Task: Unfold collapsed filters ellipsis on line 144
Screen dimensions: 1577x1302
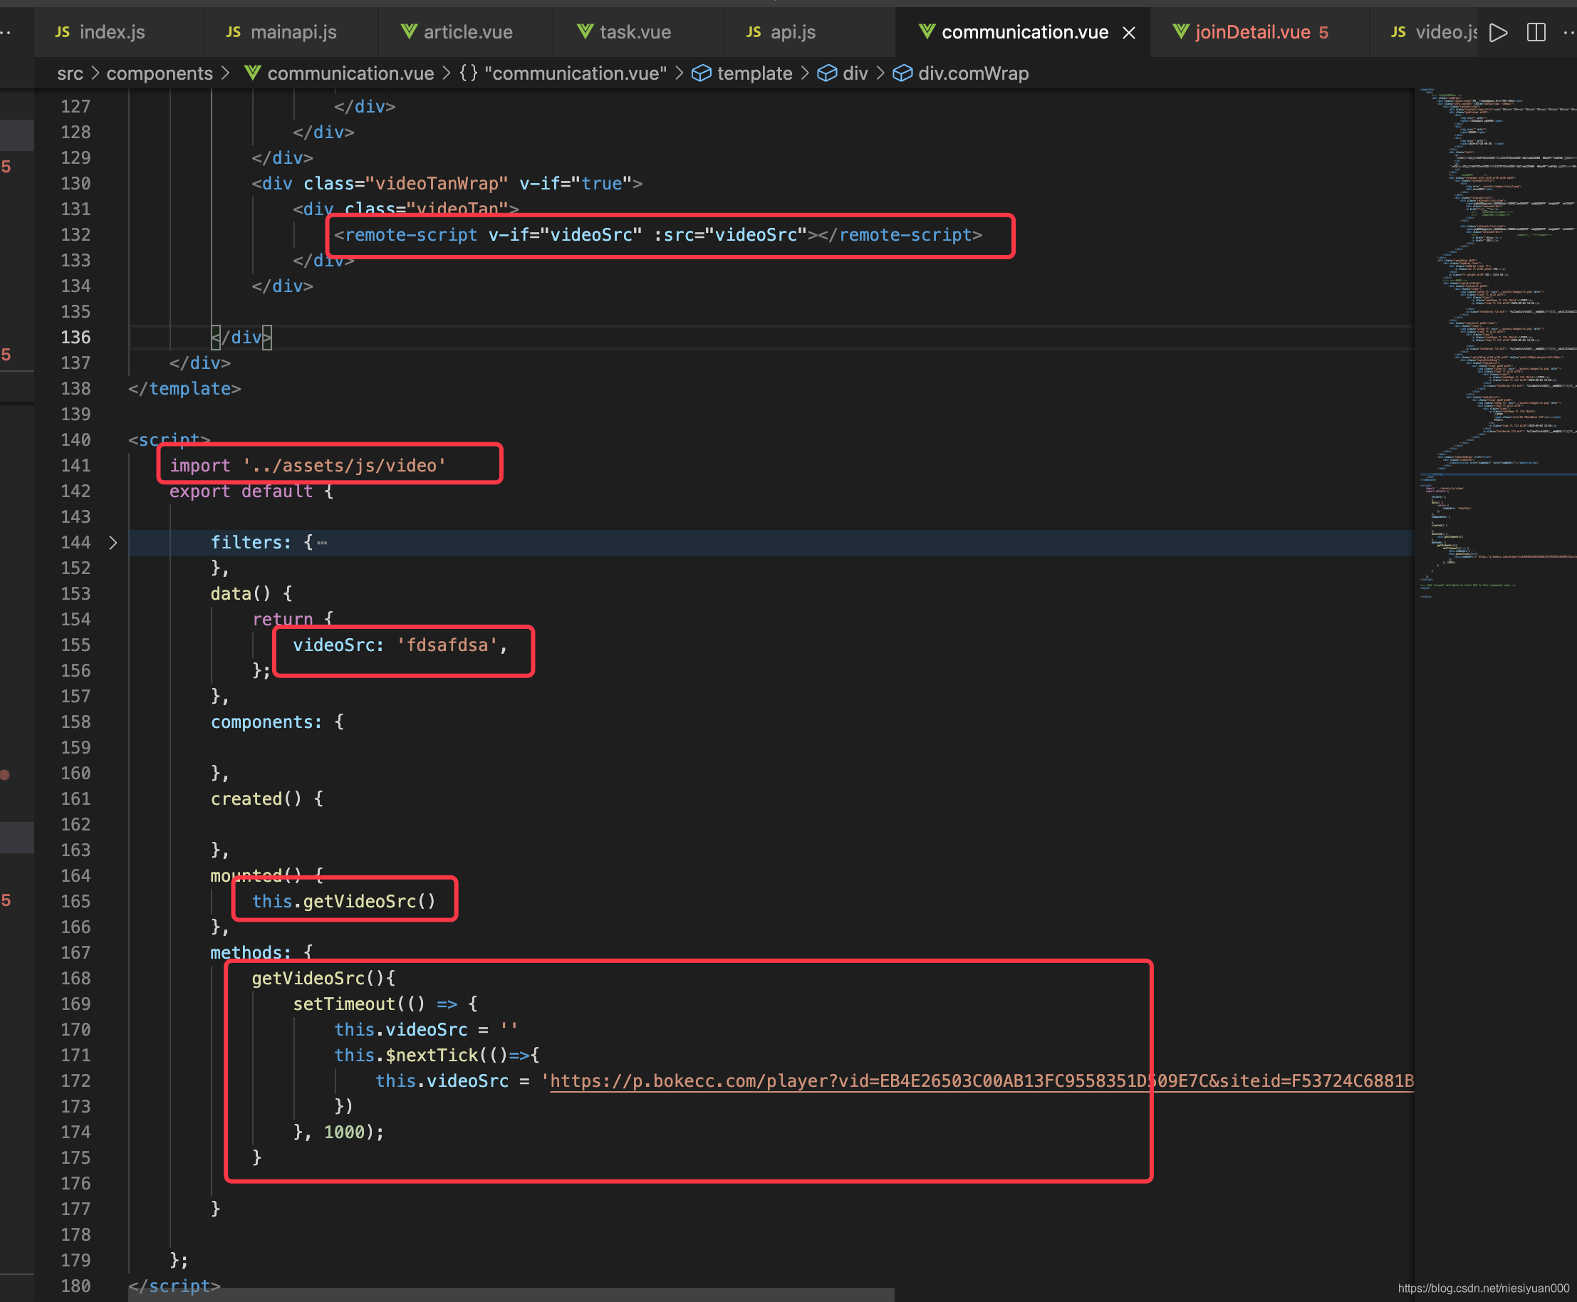Action: tap(322, 543)
